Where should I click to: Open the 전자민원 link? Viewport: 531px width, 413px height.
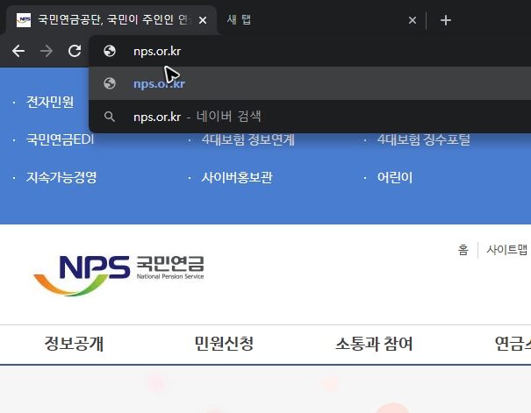(50, 102)
